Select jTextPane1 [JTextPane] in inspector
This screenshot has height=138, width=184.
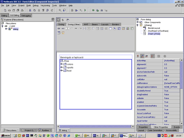pos(158,31)
